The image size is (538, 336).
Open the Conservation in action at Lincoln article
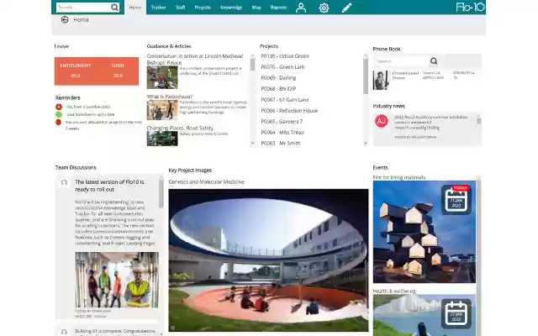click(195, 59)
